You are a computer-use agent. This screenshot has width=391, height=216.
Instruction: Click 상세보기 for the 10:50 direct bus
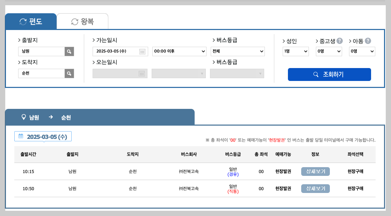pos(315,188)
